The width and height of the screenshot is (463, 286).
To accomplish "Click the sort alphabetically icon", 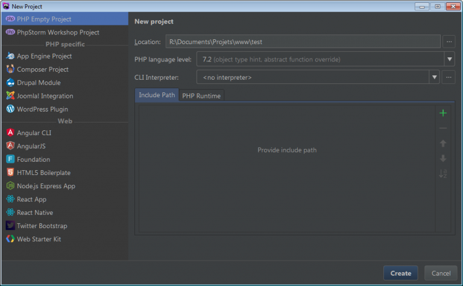I will click(x=443, y=174).
